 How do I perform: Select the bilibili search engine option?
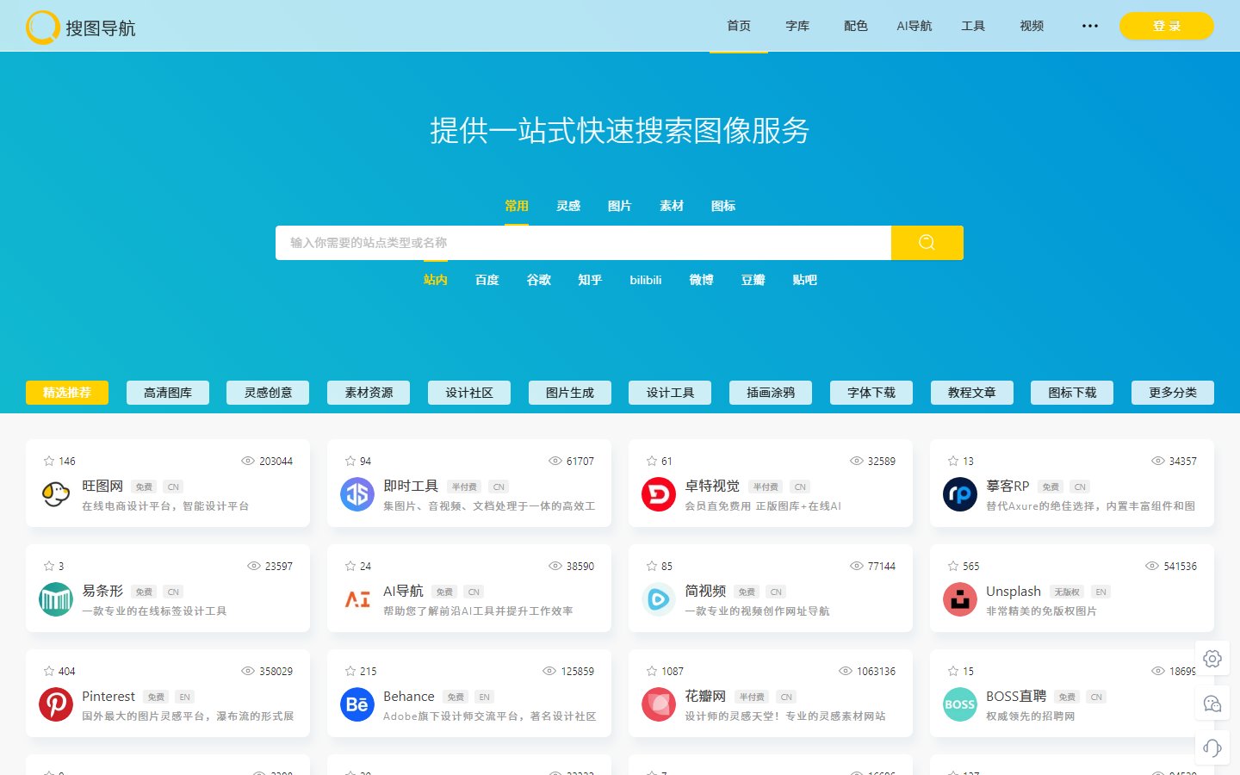coord(646,280)
